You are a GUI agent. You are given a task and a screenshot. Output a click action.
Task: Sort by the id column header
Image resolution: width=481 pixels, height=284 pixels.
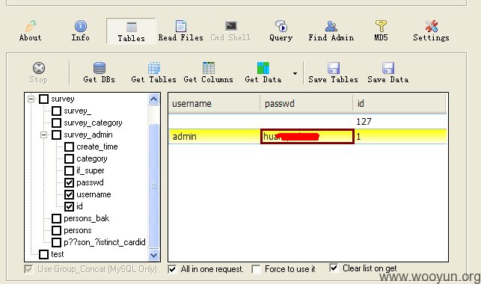tap(399, 104)
